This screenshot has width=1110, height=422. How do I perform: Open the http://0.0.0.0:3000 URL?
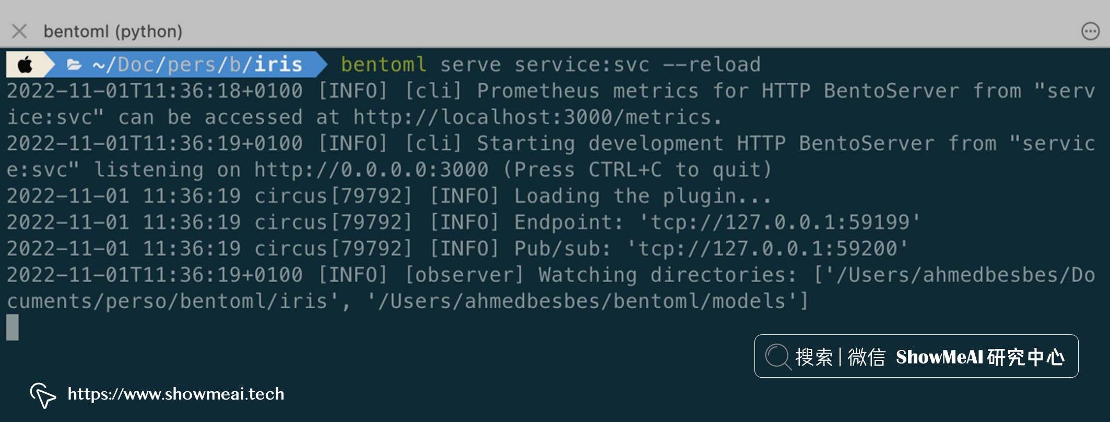coord(371,170)
